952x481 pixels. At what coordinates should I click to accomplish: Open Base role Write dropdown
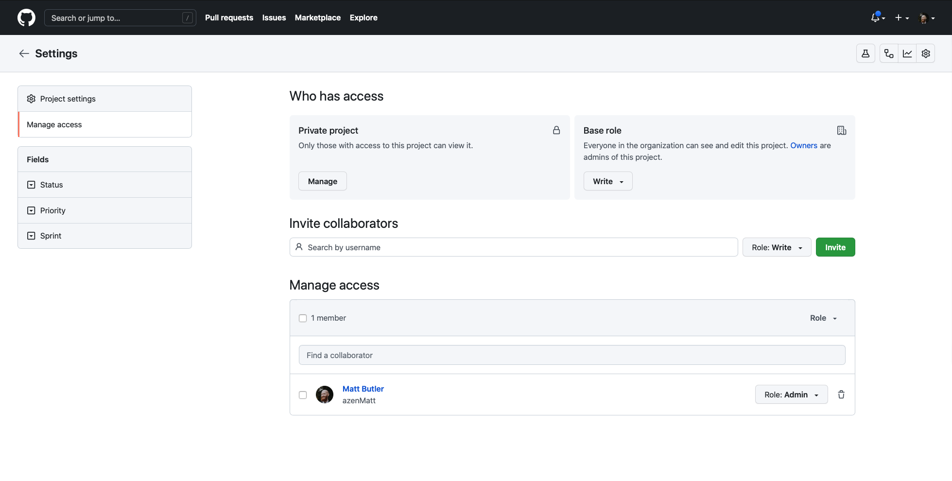[608, 181]
